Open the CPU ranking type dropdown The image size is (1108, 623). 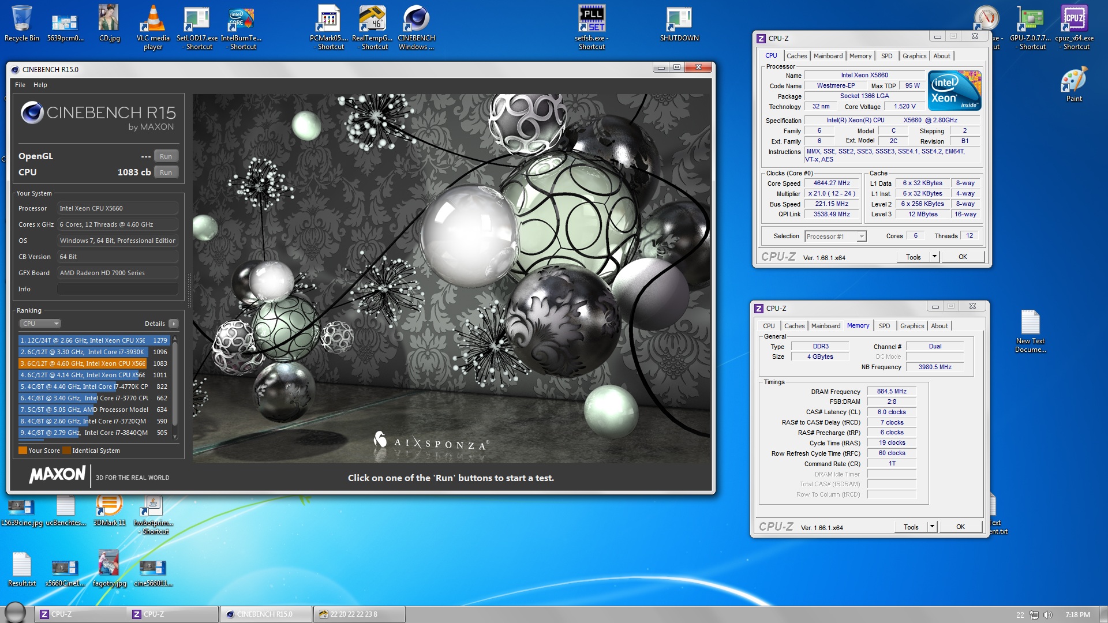tap(40, 324)
